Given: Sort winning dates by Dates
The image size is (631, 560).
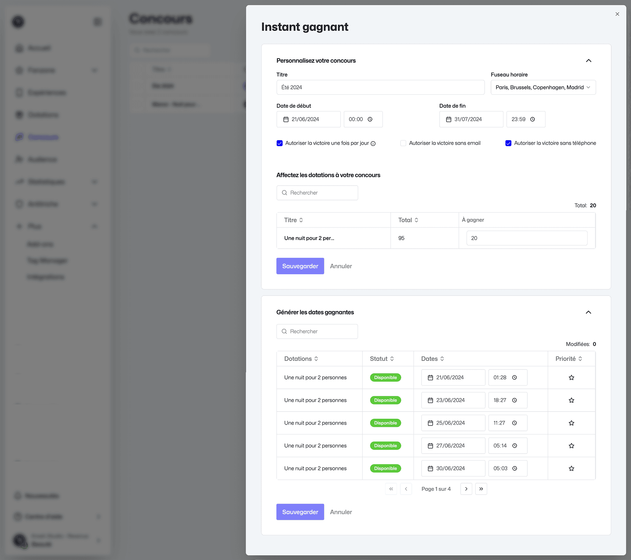Looking at the screenshot, I should click(432, 359).
